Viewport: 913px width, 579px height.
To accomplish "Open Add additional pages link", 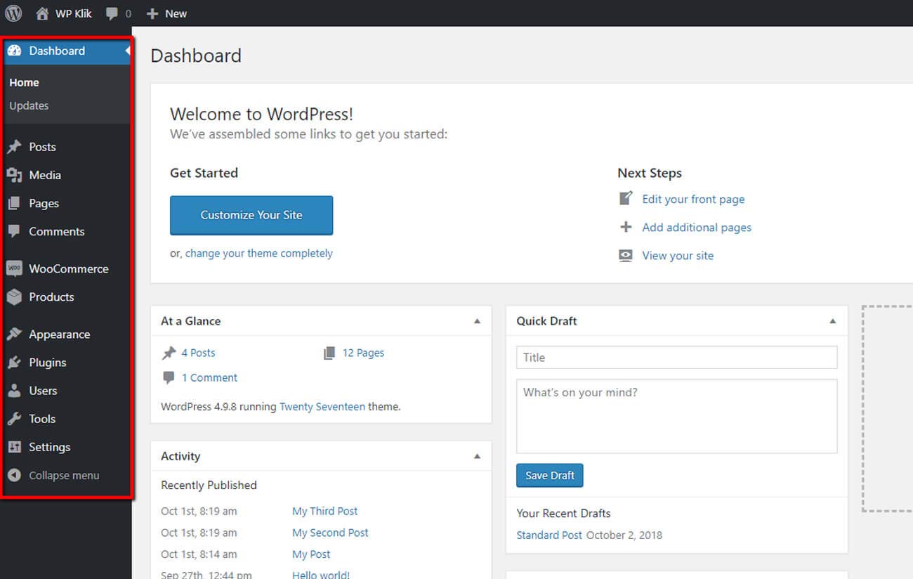I will tap(697, 228).
